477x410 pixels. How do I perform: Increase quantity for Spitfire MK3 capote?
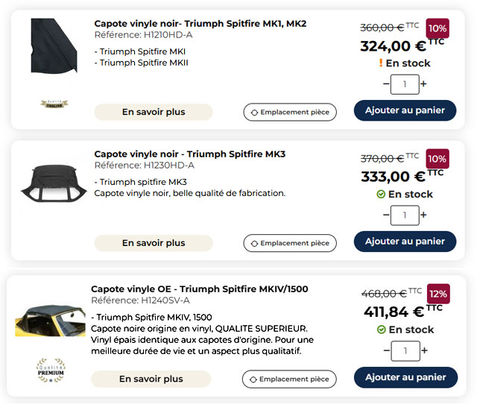[x=423, y=215]
